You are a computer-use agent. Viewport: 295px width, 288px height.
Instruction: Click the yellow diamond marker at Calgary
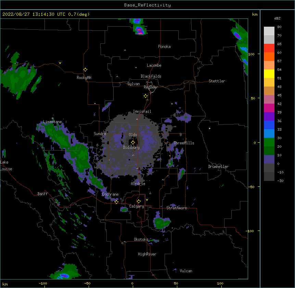click(139, 201)
